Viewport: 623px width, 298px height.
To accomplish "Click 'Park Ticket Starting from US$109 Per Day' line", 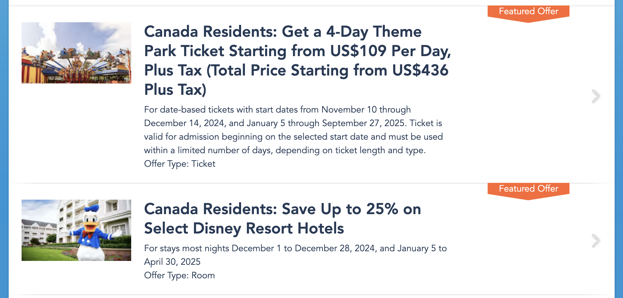I will tap(297, 51).
